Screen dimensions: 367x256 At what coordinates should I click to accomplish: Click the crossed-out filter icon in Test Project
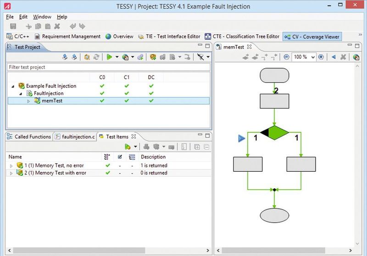click(x=200, y=57)
